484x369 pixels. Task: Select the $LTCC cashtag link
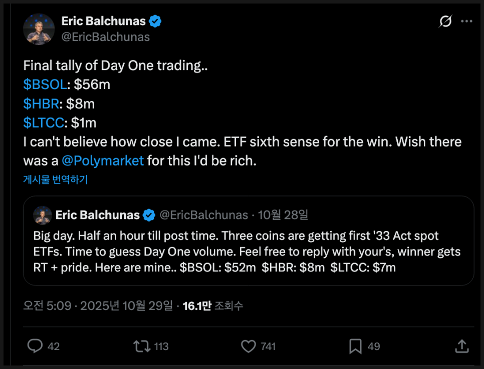pyautogui.click(x=44, y=123)
